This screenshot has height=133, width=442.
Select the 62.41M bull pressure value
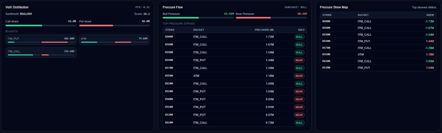pyautogui.click(x=229, y=14)
